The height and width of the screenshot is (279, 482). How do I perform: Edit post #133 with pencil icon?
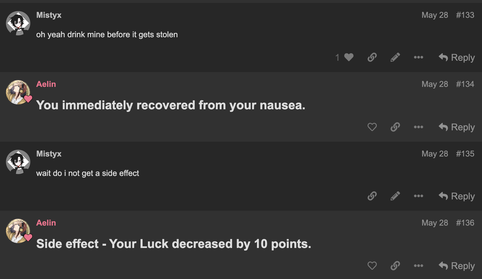395,57
